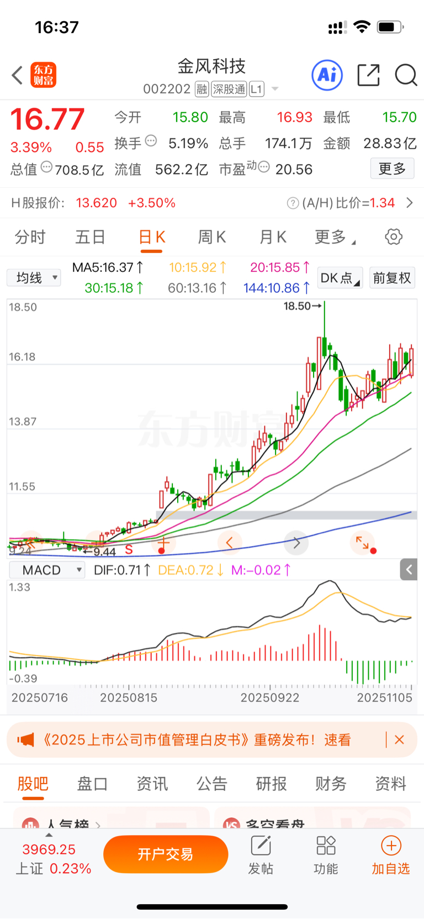Viewport: 424px width, 919px height.
Task: Toggle 前复权 price adjustment
Action: click(392, 277)
